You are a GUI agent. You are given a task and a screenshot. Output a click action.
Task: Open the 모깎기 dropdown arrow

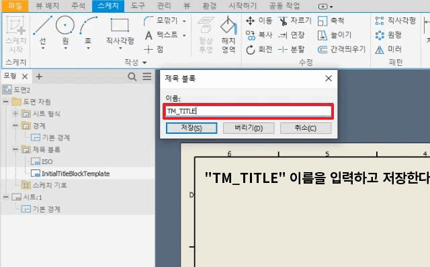(184, 21)
